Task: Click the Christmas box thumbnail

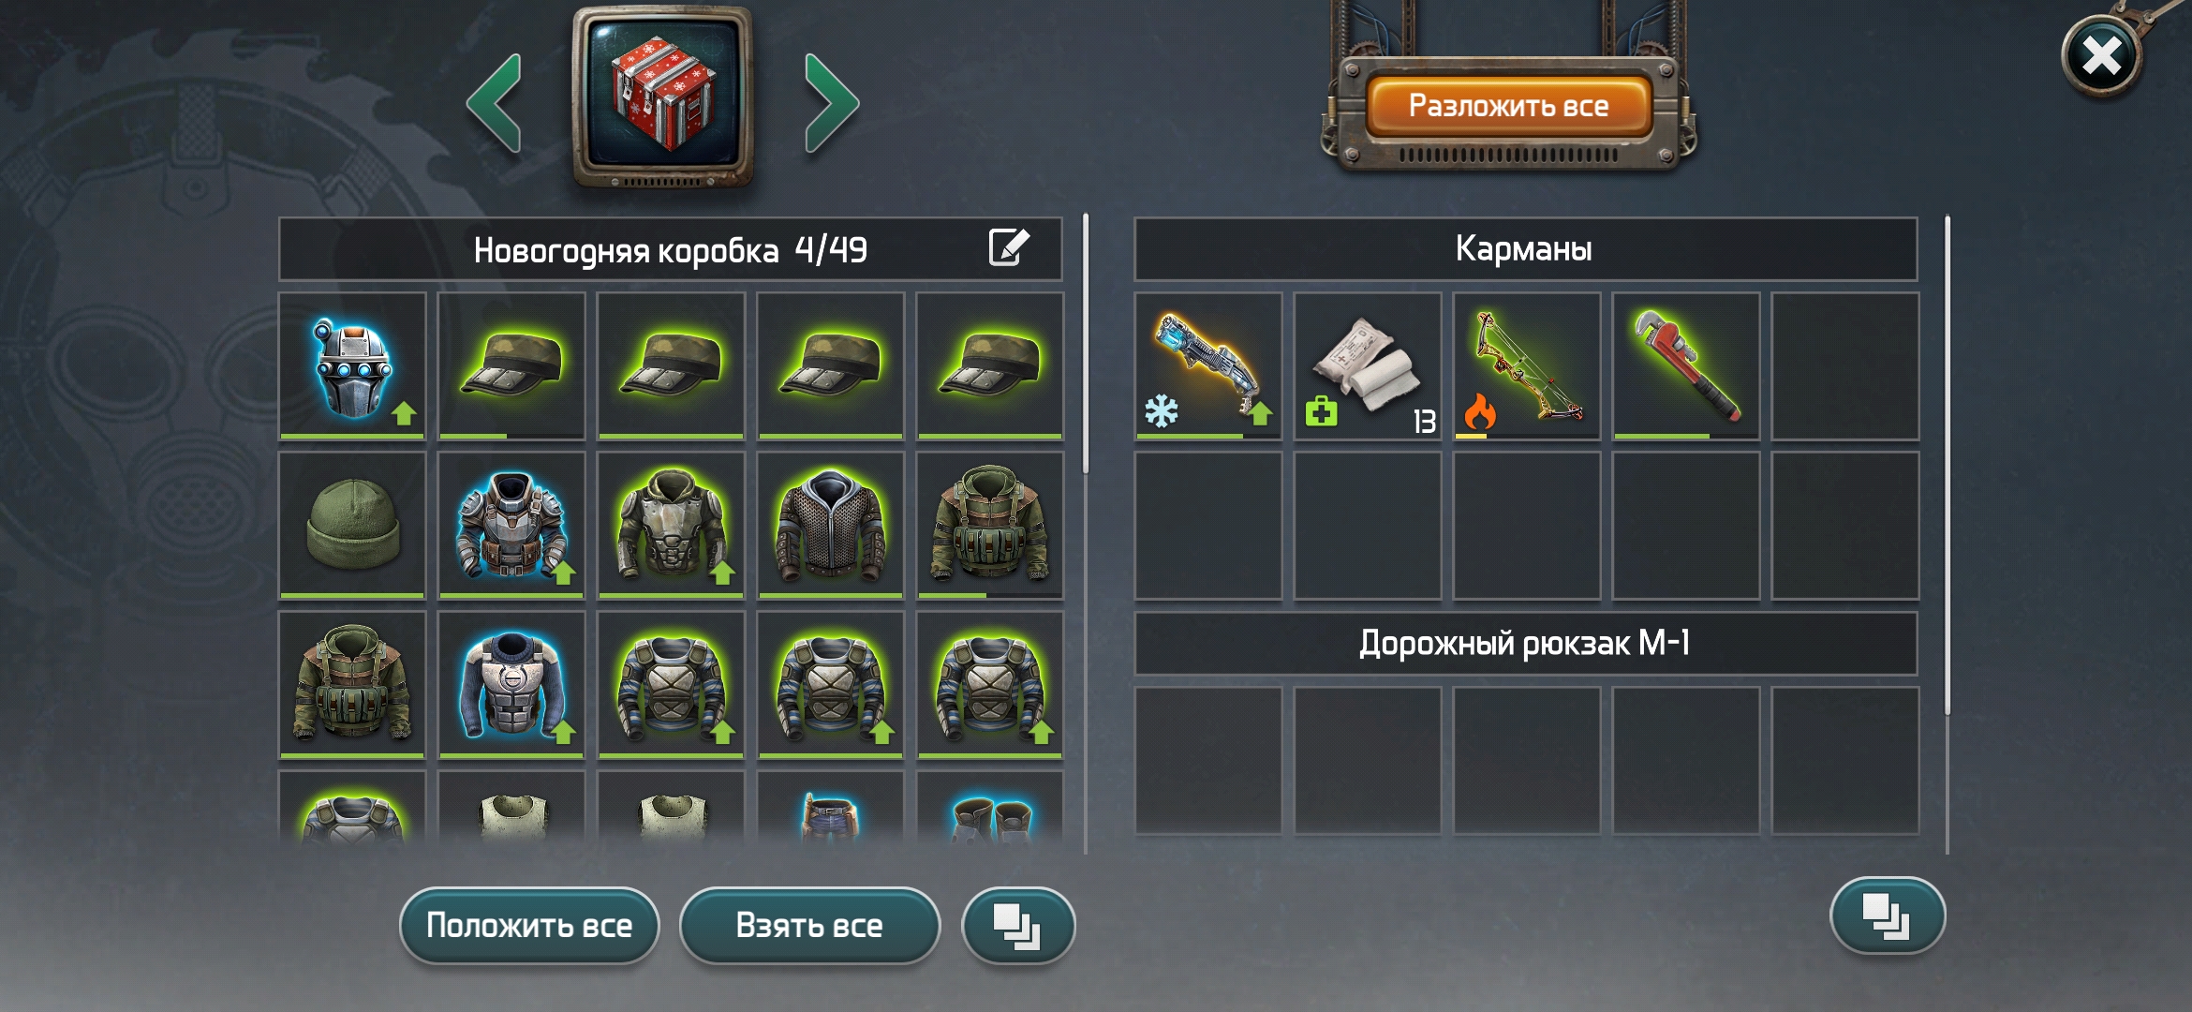Action: [x=663, y=97]
